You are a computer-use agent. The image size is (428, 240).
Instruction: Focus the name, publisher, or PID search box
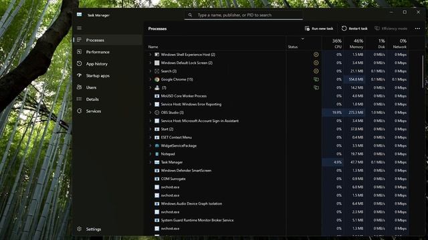pos(243,15)
